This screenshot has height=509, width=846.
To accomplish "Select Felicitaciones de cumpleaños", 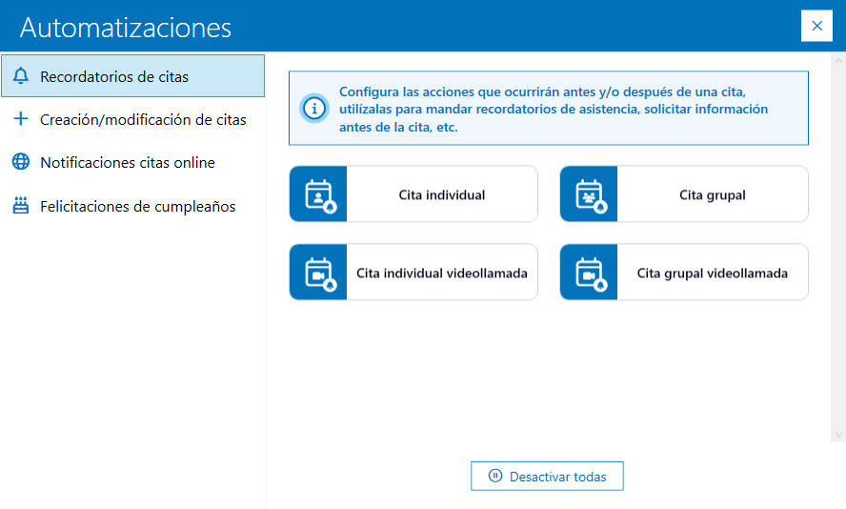I will (x=137, y=207).
